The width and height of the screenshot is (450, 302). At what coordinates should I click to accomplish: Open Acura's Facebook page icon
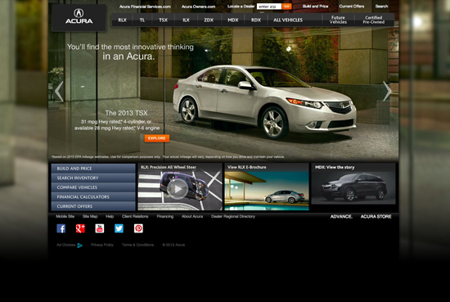(x=61, y=228)
